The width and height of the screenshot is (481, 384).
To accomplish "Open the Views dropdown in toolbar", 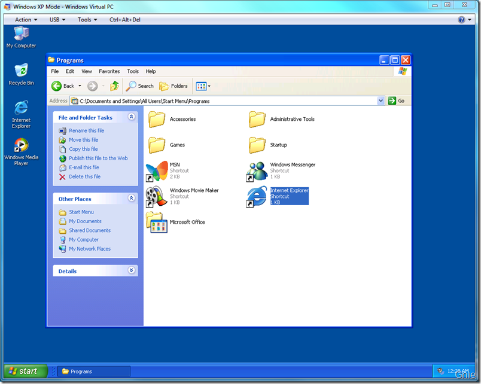I will point(203,86).
